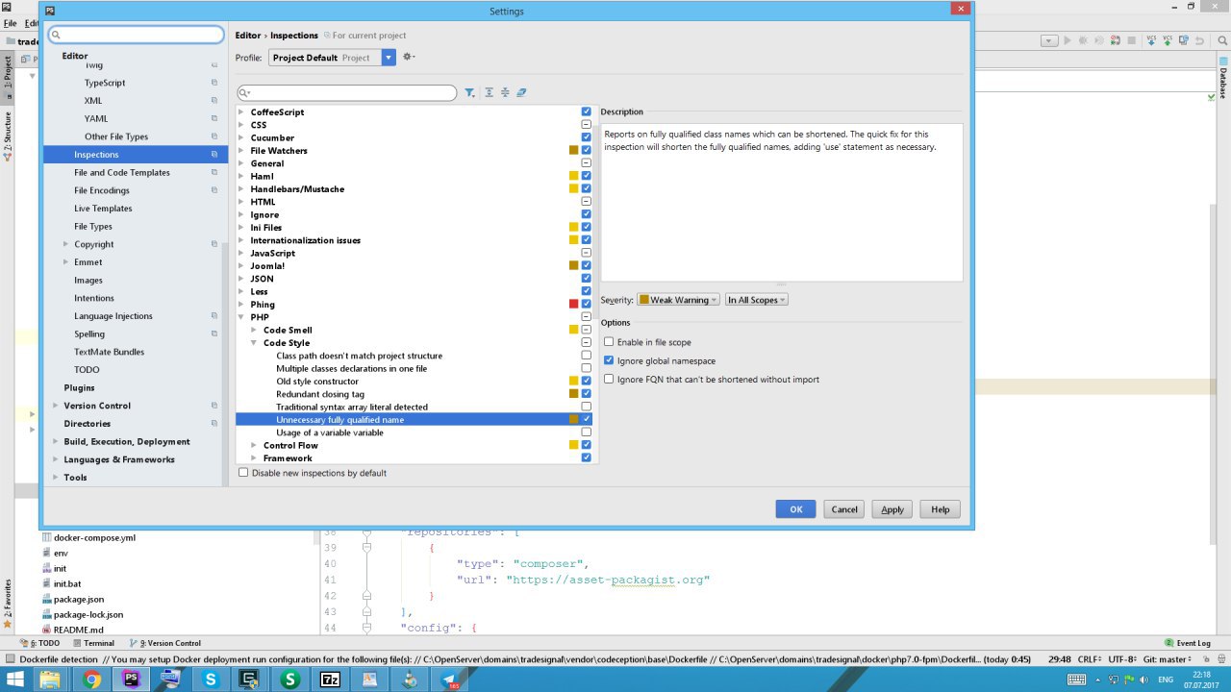
Task: Expand the Code Smell subgroup
Action: pyautogui.click(x=254, y=330)
